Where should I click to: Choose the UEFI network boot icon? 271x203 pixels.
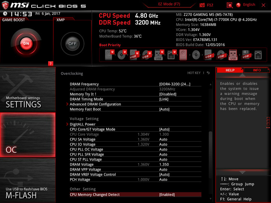coord(172,55)
